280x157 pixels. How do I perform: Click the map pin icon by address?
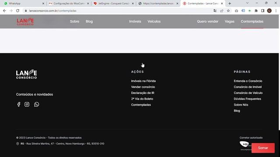(x=17, y=143)
